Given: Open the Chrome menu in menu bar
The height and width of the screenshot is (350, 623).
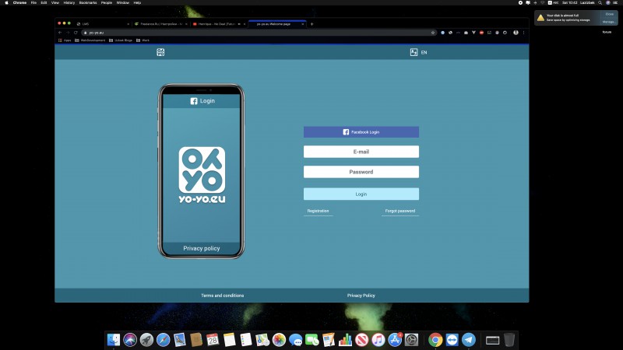Looking at the screenshot, I should 19,3.
